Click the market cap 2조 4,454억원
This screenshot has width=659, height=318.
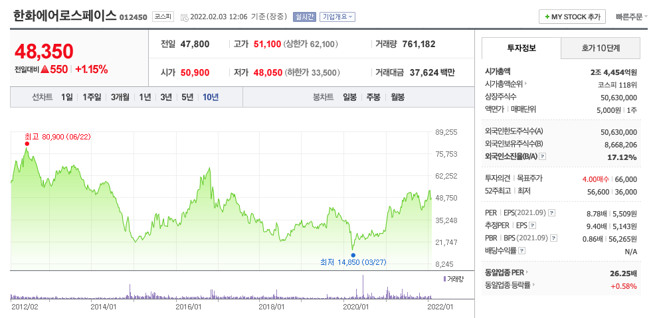614,72
